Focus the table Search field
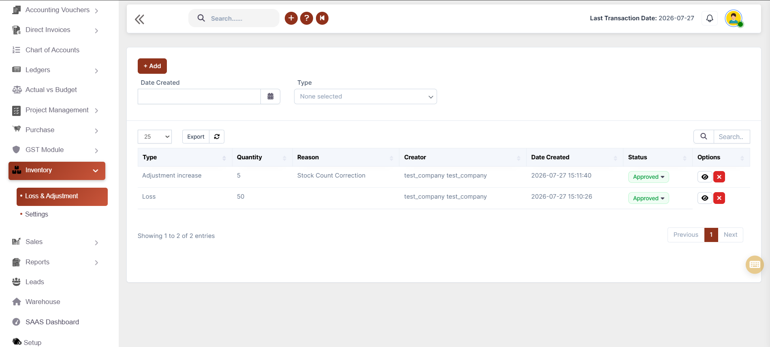This screenshot has width=770, height=347. 732,137
